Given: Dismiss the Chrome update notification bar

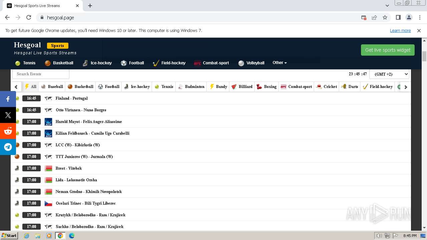Looking at the screenshot, I should (x=419, y=30).
